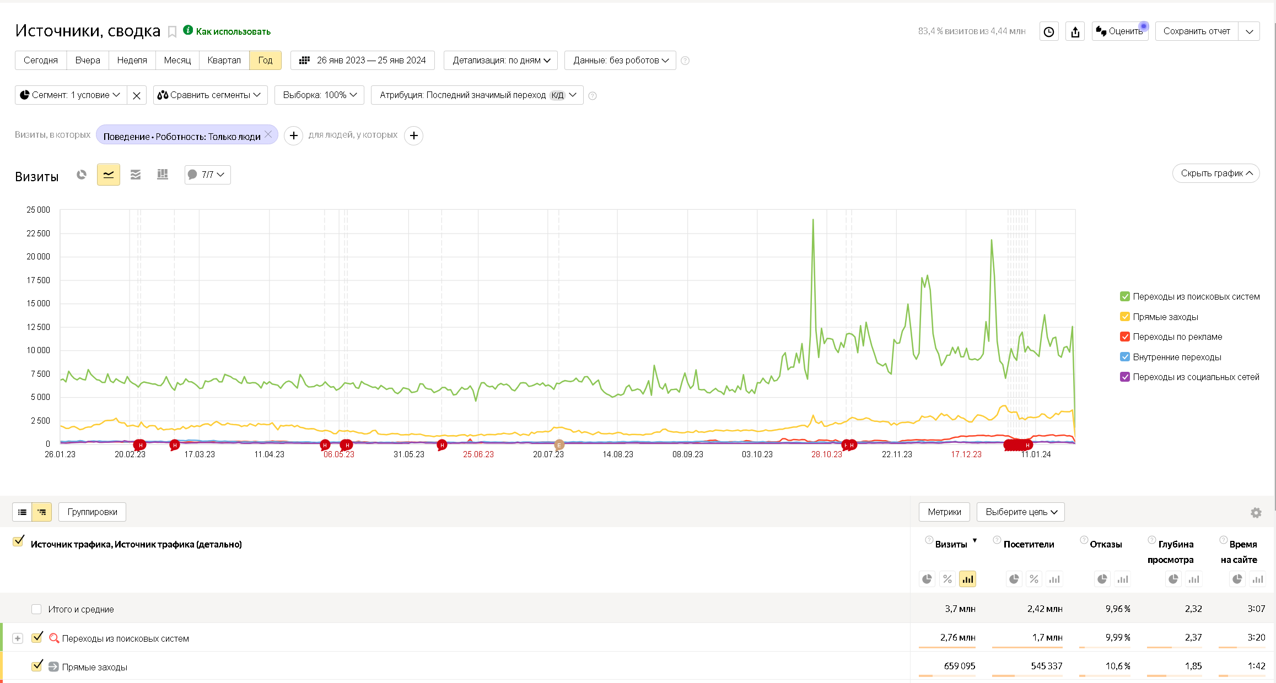This screenshot has height=683, width=1276.
Task: Remove the Роботность: Только люди filter chip
Action: pos(268,134)
